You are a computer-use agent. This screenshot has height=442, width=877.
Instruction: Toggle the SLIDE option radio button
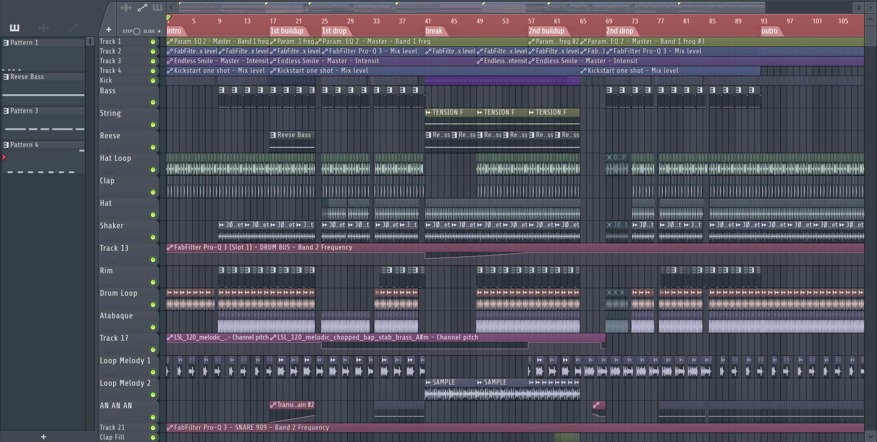(x=159, y=31)
